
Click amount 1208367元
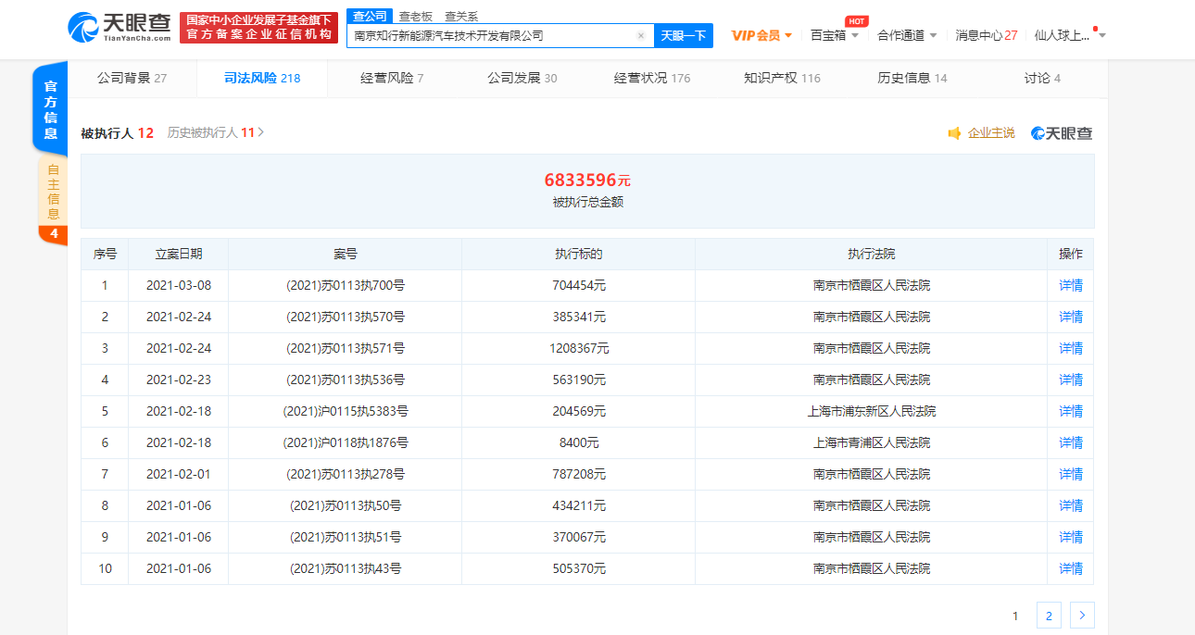click(579, 349)
